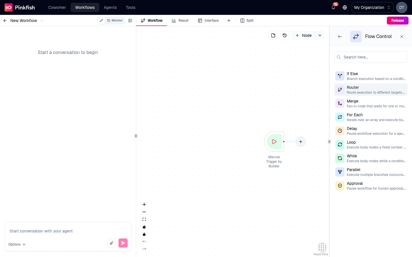Image resolution: width=412 pixels, height=257 pixels.
Task: Select the For Each iteration node
Action: 371,117
